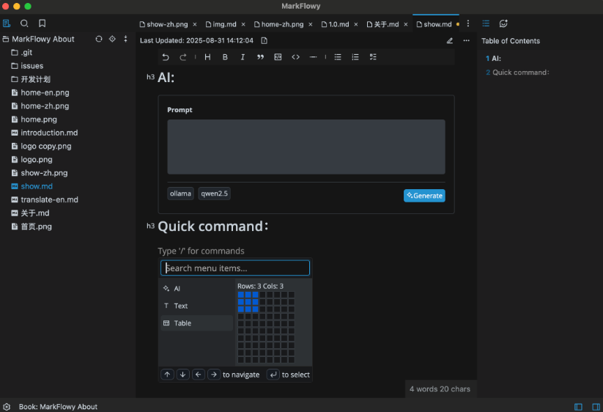Insert inline code with the angle-brackets icon
The width and height of the screenshot is (603, 412).
295,57
